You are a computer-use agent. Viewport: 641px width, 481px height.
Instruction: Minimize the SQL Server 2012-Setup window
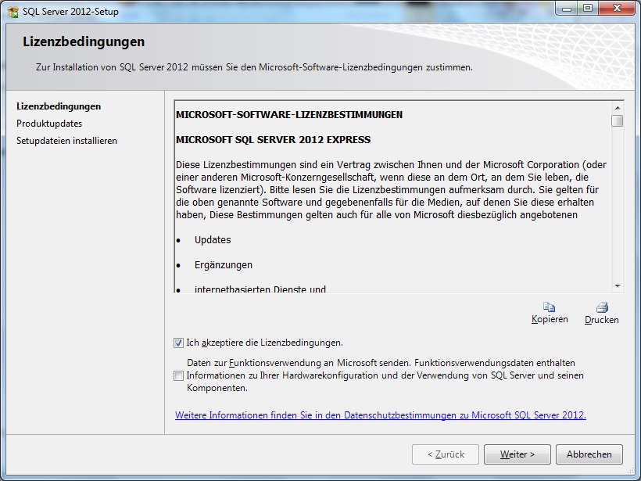click(567, 8)
